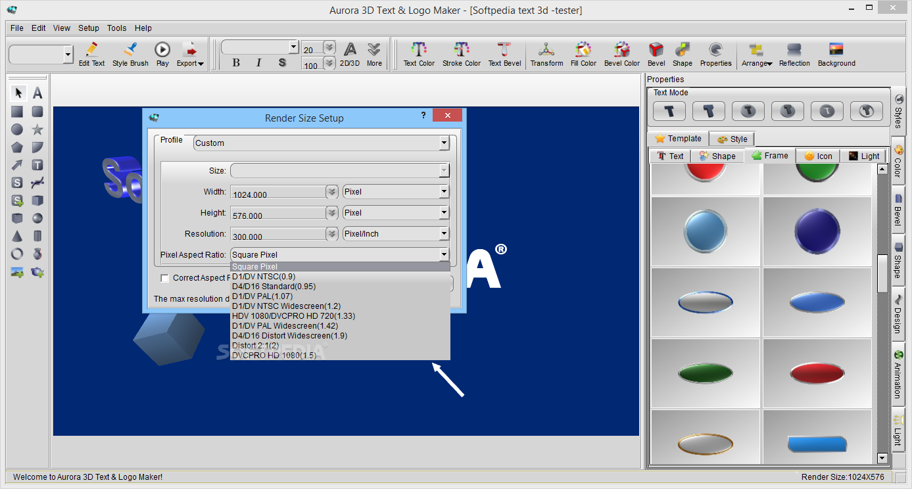912x489 pixels.
Task: Enable Correct Aspect Ratio checkbox
Action: click(x=165, y=278)
